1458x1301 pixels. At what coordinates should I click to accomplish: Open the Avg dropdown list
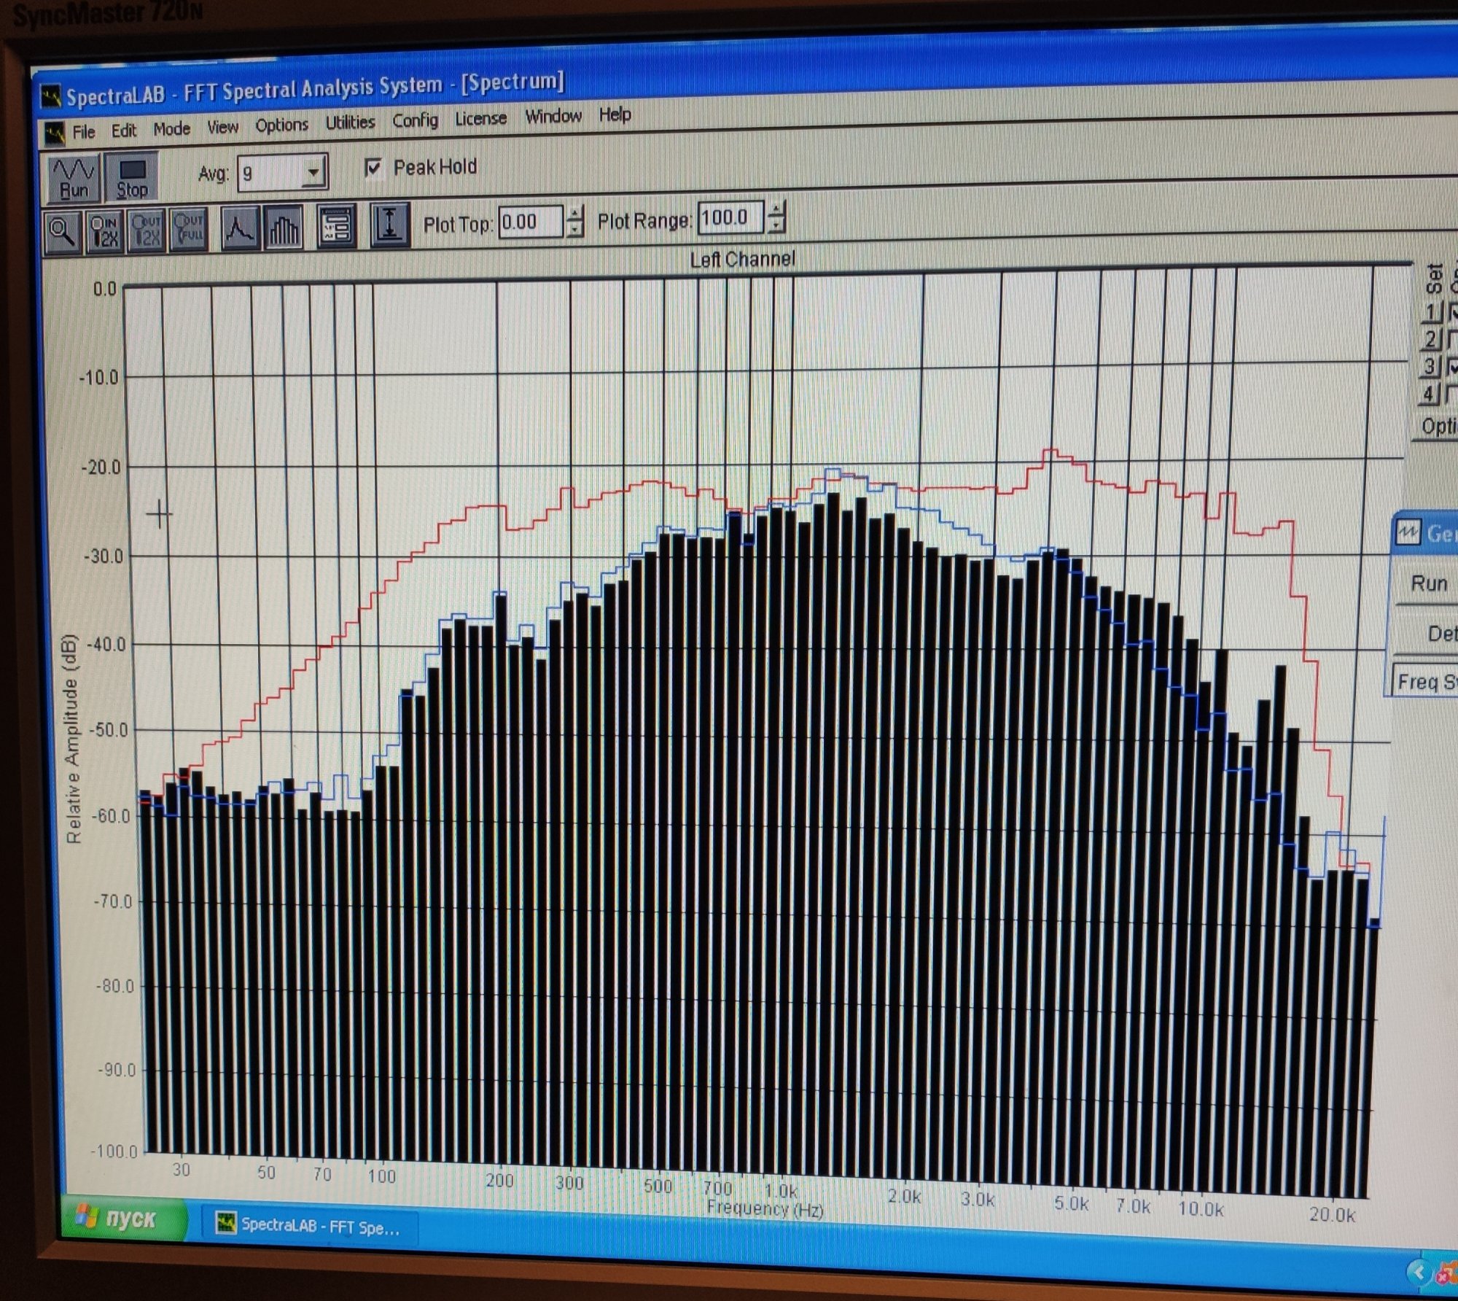(x=313, y=173)
